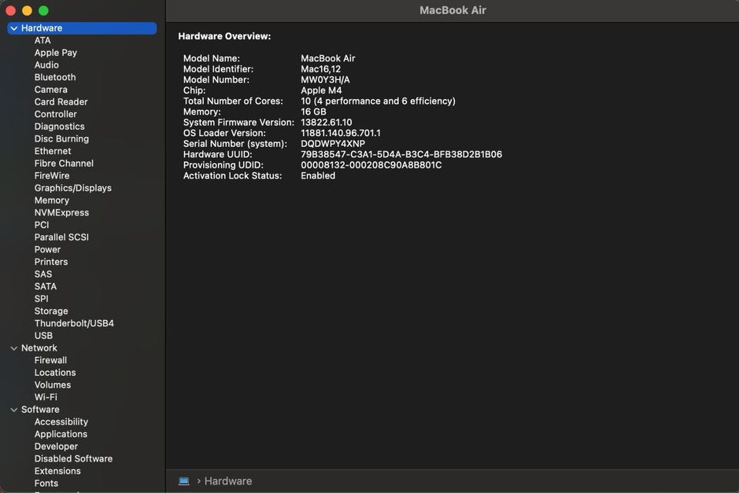Viewport: 739px width, 493px height.
Task: Select Thunderbolt/USB4 entry
Action: click(x=74, y=323)
